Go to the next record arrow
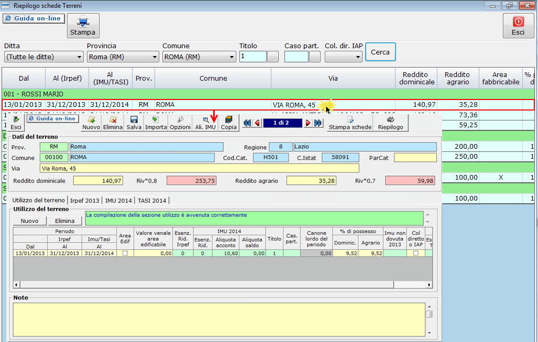This screenshot has height=342, width=538. tap(308, 123)
